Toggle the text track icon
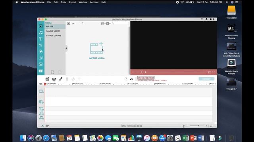The height and width of the screenshot is (142, 254). click(x=41, y=109)
